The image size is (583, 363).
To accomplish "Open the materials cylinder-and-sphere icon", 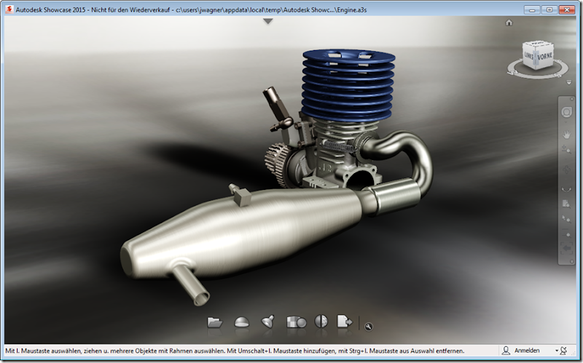I will click(x=297, y=322).
